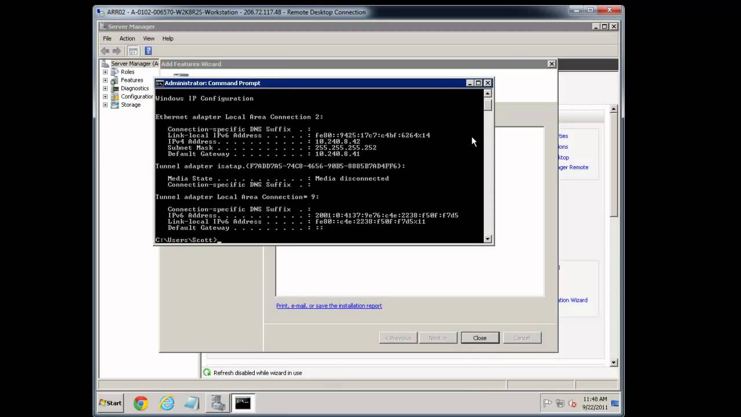Expand the Roles tree node
741x417 pixels.
pos(105,72)
